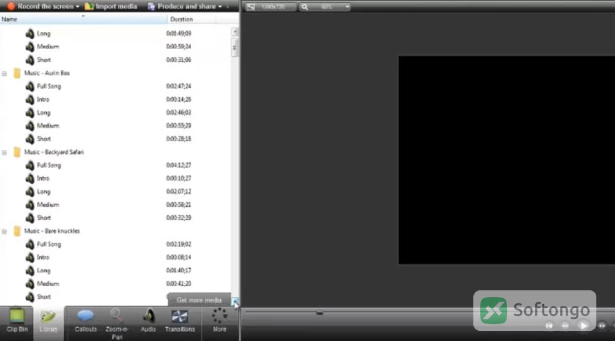Select the Short clip under Aurin Bee
The image size is (615, 341).
[x=44, y=139]
